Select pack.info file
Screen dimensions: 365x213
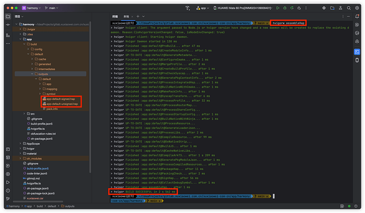[x=50, y=109]
